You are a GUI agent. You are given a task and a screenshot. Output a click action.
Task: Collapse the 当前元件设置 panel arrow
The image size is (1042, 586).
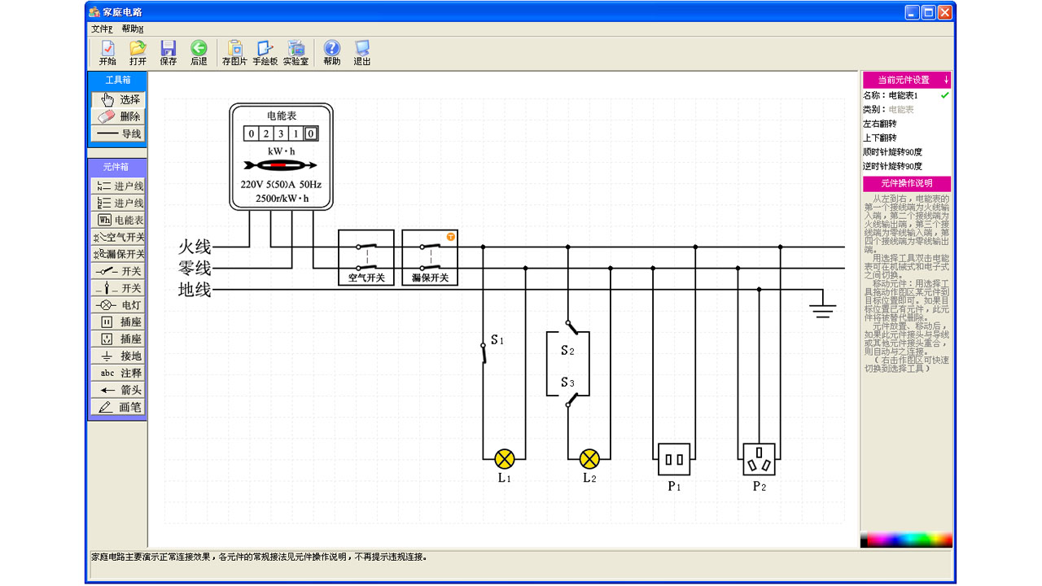click(946, 80)
